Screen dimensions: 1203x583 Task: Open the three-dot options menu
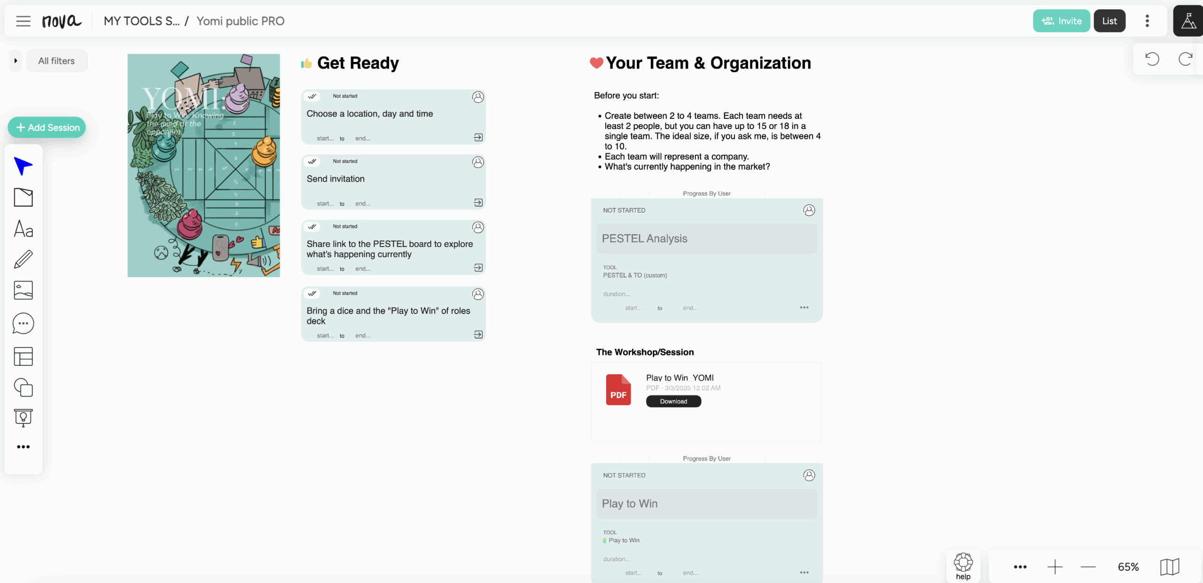click(1147, 21)
